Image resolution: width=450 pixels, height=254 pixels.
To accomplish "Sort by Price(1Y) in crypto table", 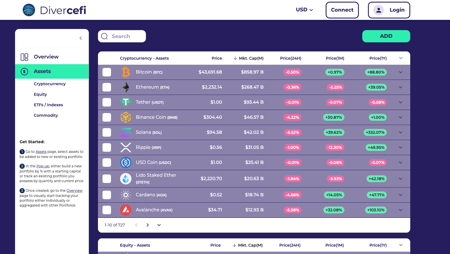I will [378, 58].
